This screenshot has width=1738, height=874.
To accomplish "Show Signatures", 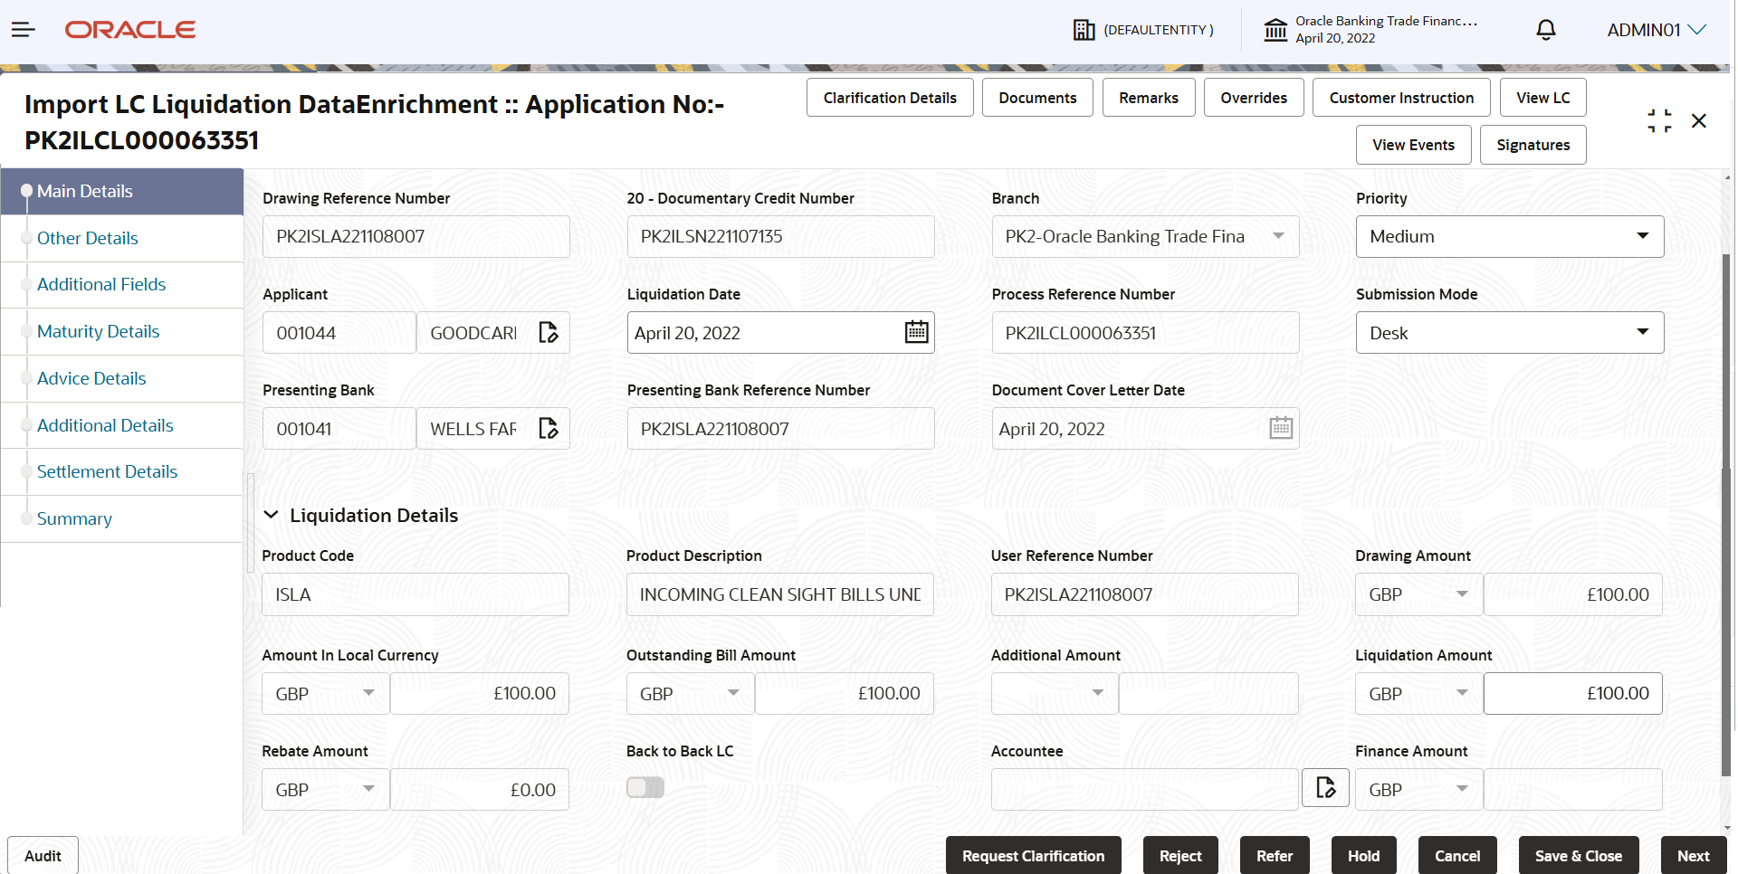I will (x=1533, y=145).
